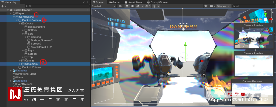Focus the Scene view search field

coord(254,6)
